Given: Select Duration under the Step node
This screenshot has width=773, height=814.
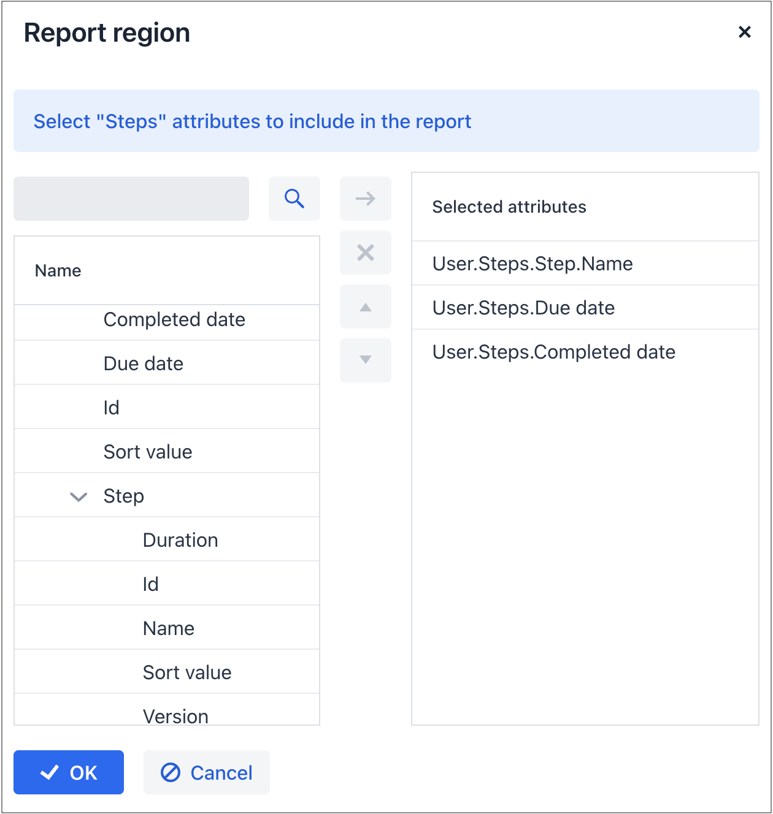Looking at the screenshot, I should point(180,541).
